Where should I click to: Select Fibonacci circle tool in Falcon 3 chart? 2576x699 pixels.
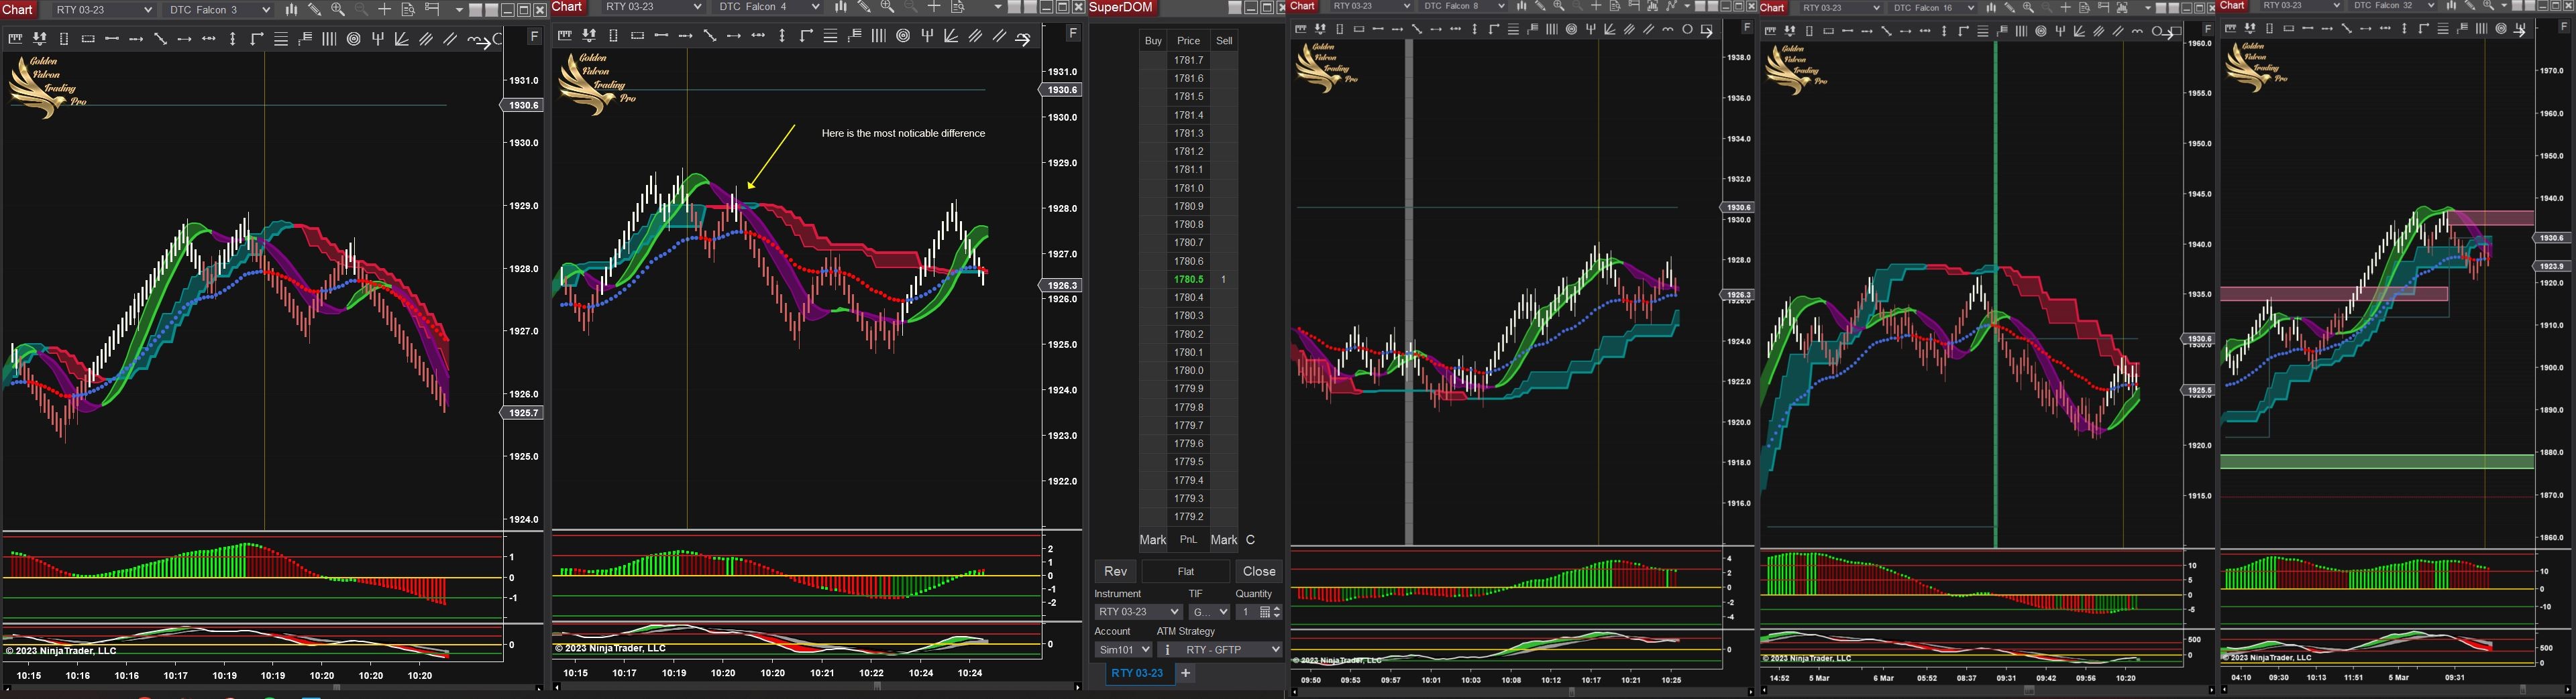point(354,39)
